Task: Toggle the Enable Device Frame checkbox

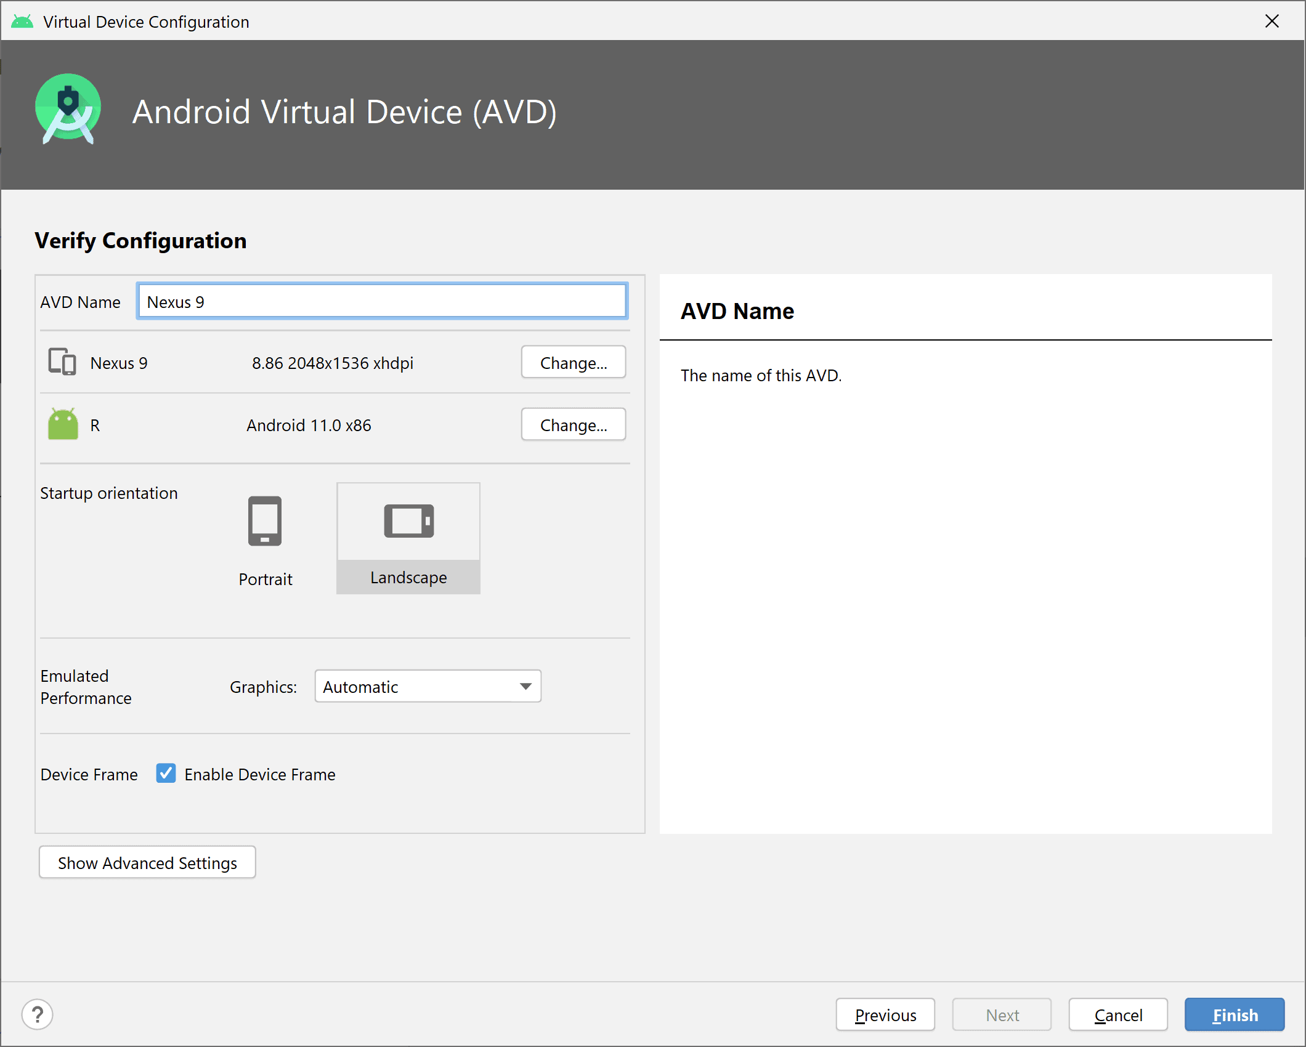Action: point(166,774)
